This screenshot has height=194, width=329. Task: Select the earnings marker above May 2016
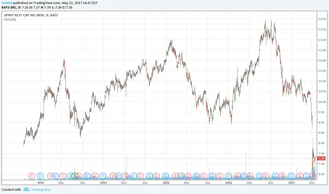[250, 176]
